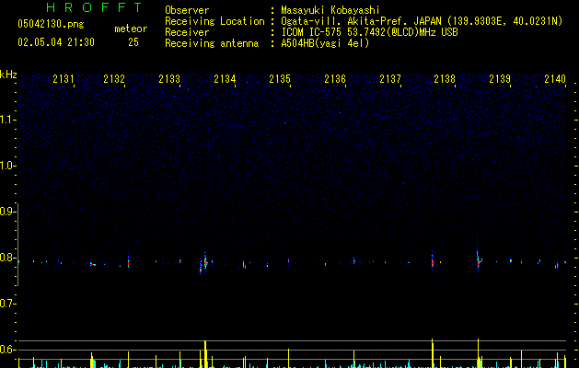Click the Receiver label

pyautogui.click(x=187, y=32)
